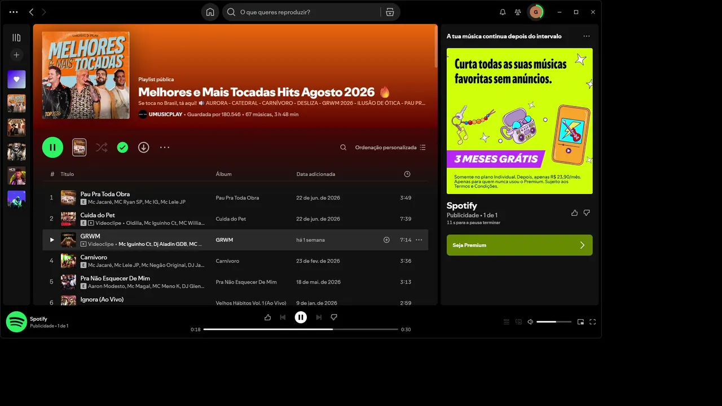Click the playlist vertical scrollbar
The height and width of the screenshot is (406, 722).
click(435, 45)
